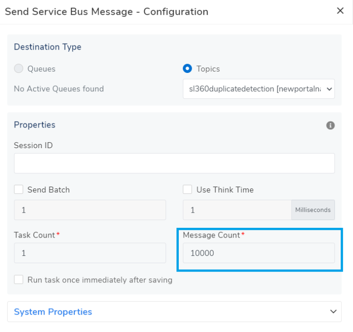Click the Send Batch size field

pyautogui.click(x=90, y=210)
